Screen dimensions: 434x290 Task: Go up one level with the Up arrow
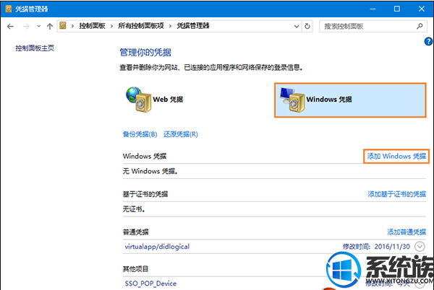(x=50, y=27)
